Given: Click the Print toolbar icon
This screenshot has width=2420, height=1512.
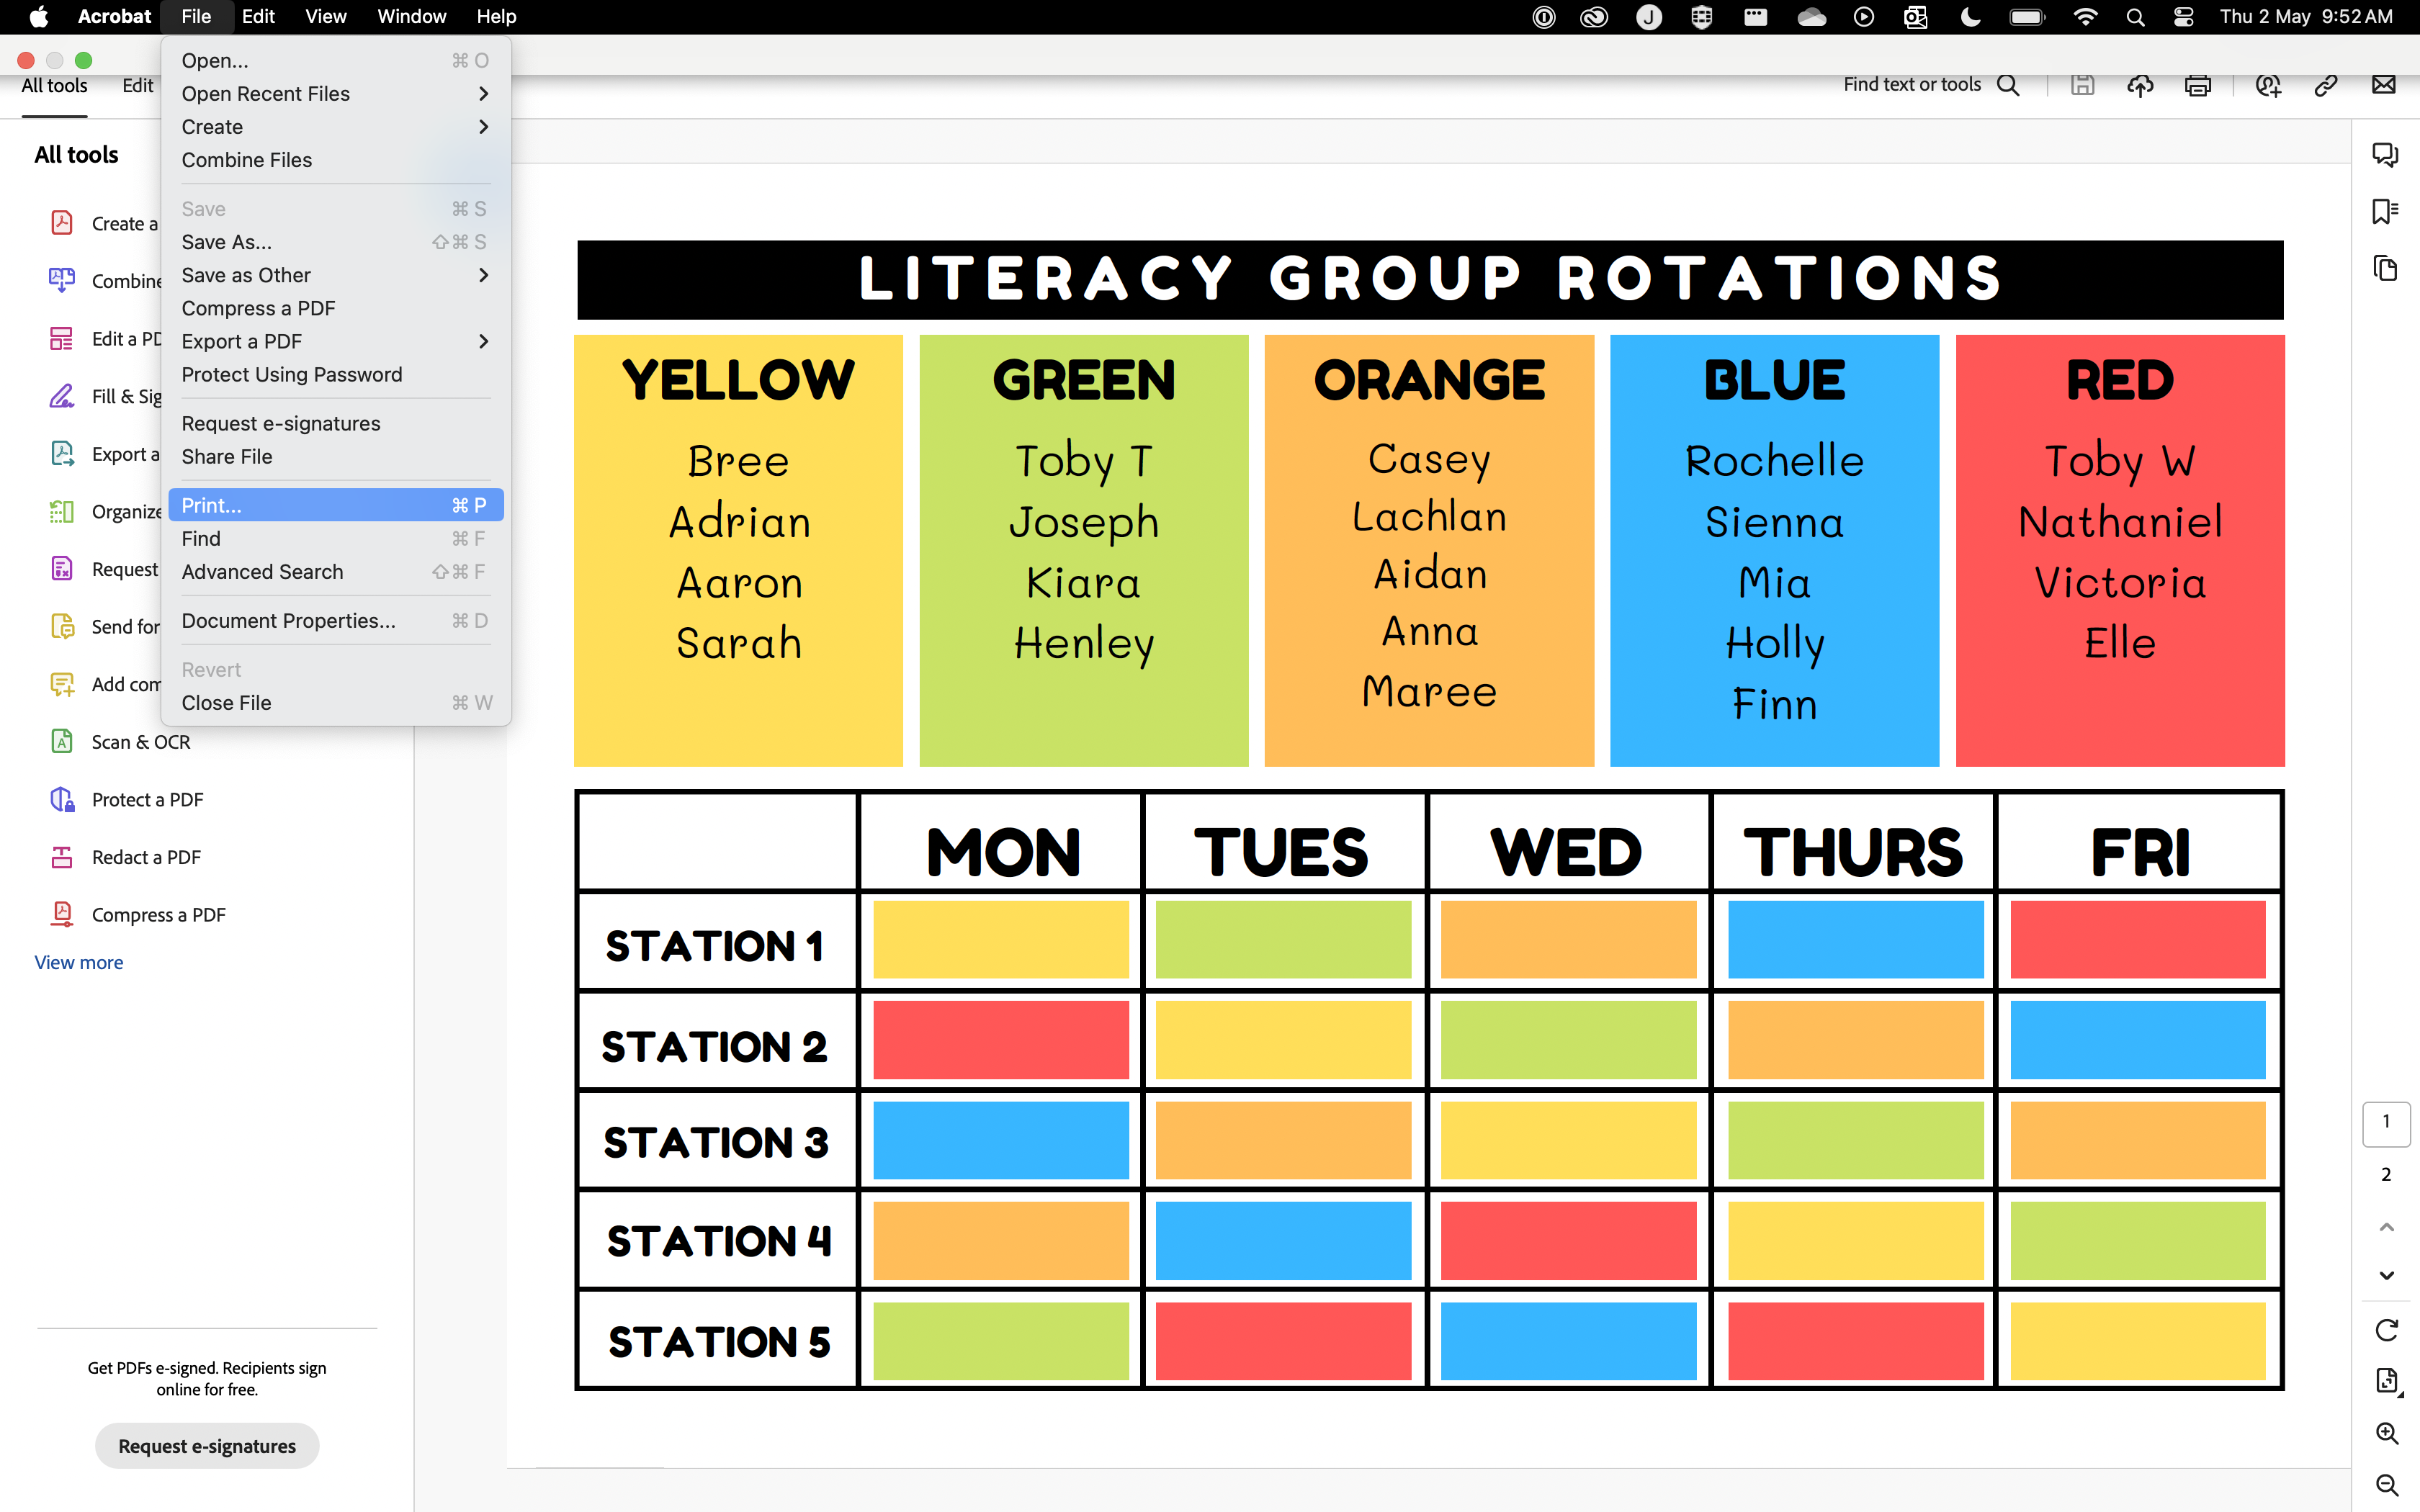Looking at the screenshot, I should tap(2197, 86).
